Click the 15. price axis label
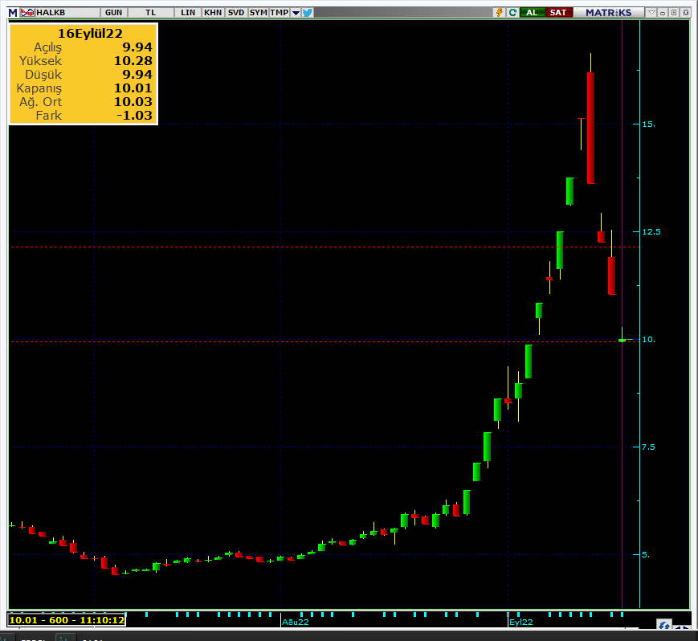 (x=648, y=125)
